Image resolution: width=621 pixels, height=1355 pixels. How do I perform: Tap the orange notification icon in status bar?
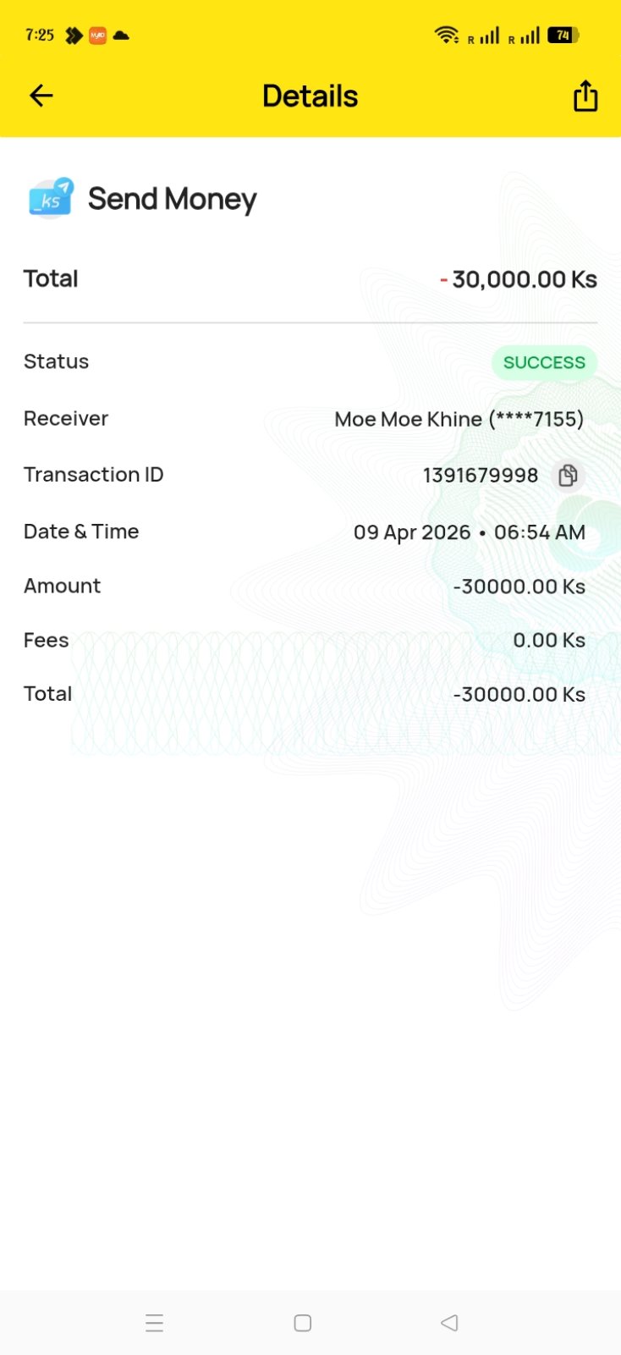click(x=97, y=36)
